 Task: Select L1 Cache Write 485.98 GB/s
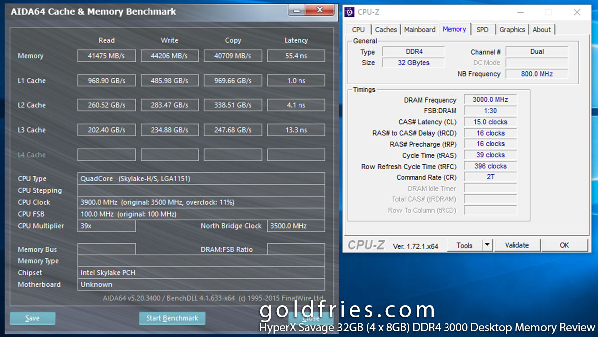tap(169, 81)
